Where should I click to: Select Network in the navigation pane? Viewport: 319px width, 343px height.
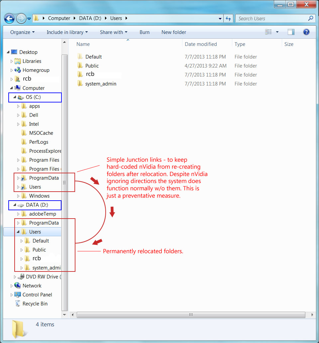click(x=32, y=286)
